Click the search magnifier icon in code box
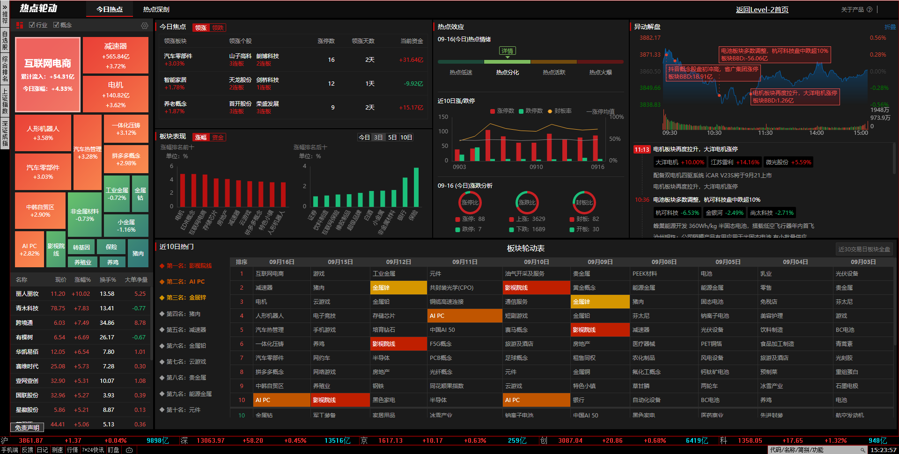The height and width of the screenshot is (454, 899). tap(862, 450)
